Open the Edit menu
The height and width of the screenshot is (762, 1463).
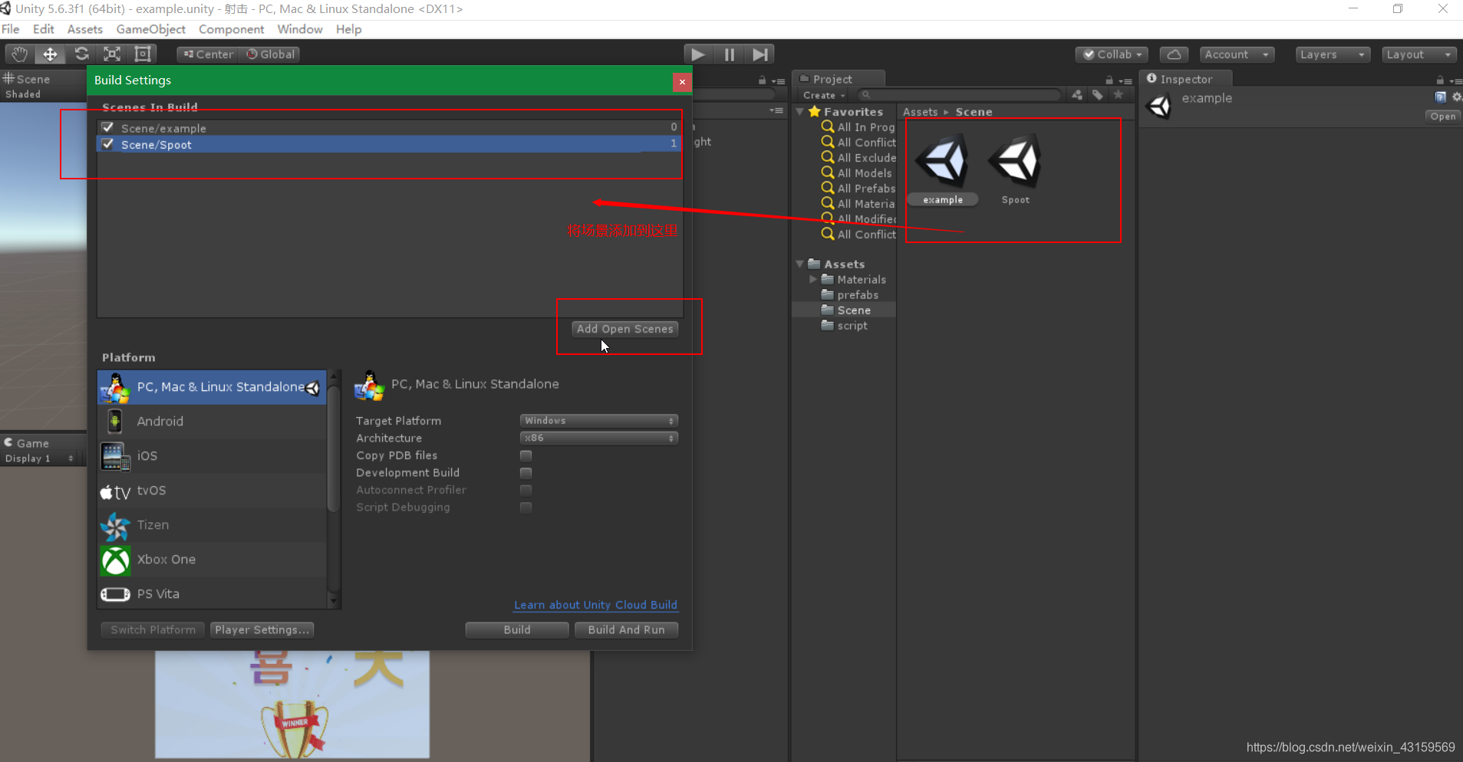(x=44, y=29)
